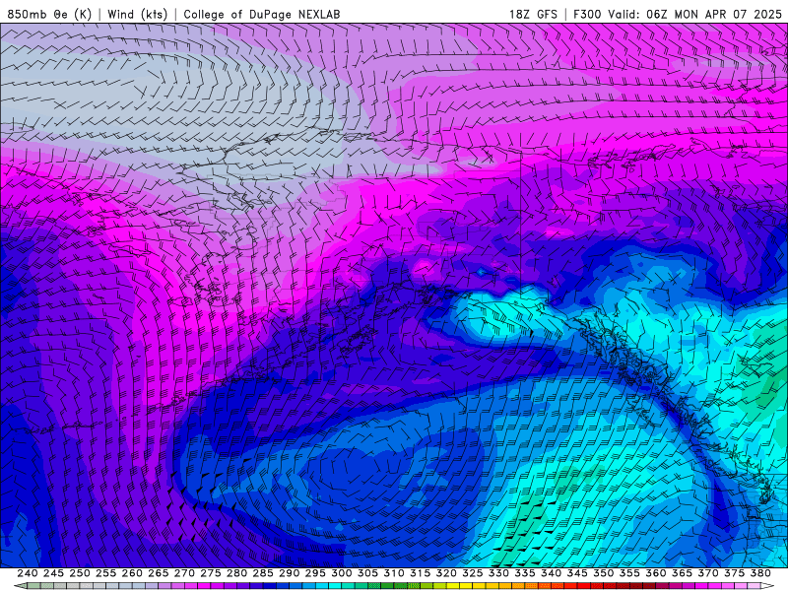This screenshot has height=591, width=788.
Task: Click the 290 value on the color scale
Action: pos(289,573)
